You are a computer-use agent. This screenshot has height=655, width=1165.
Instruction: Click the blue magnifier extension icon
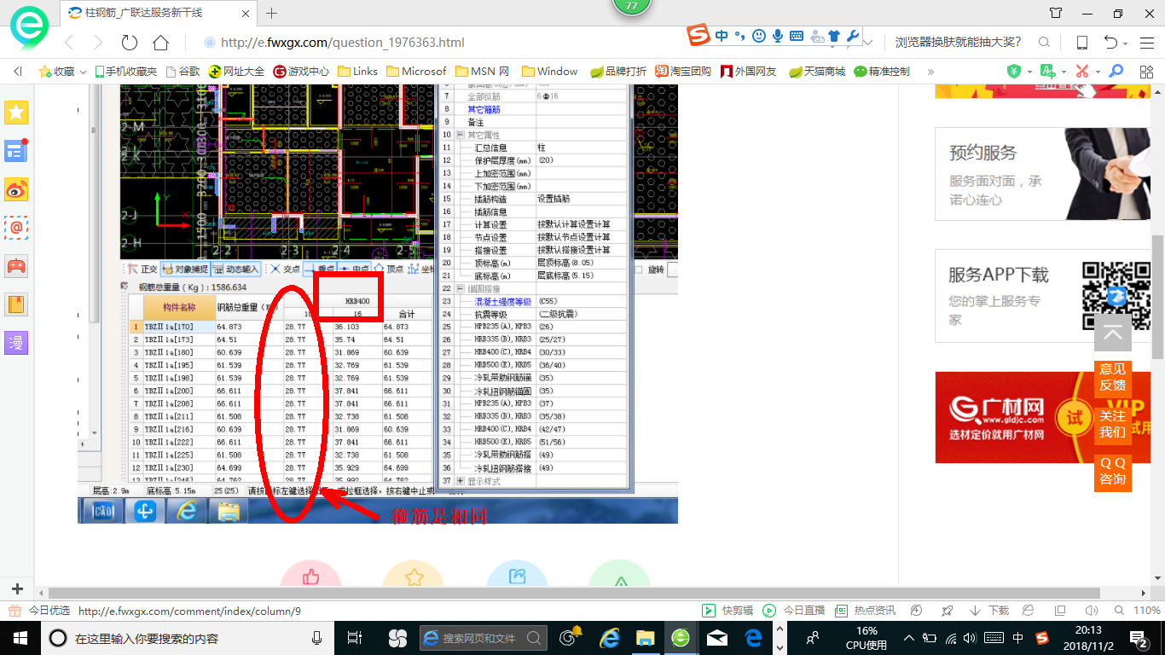point(1116,72)
